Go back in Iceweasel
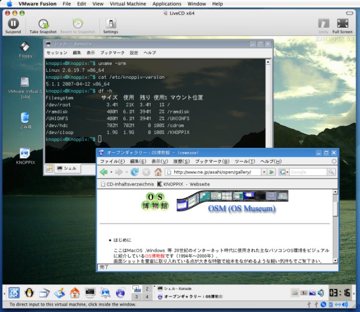This screenshot has height=312, width=360. coord(104,172)
